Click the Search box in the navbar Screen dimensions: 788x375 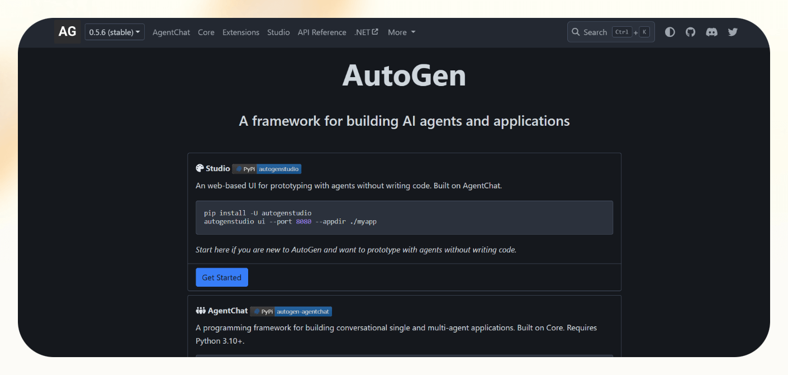pos(611,32)
